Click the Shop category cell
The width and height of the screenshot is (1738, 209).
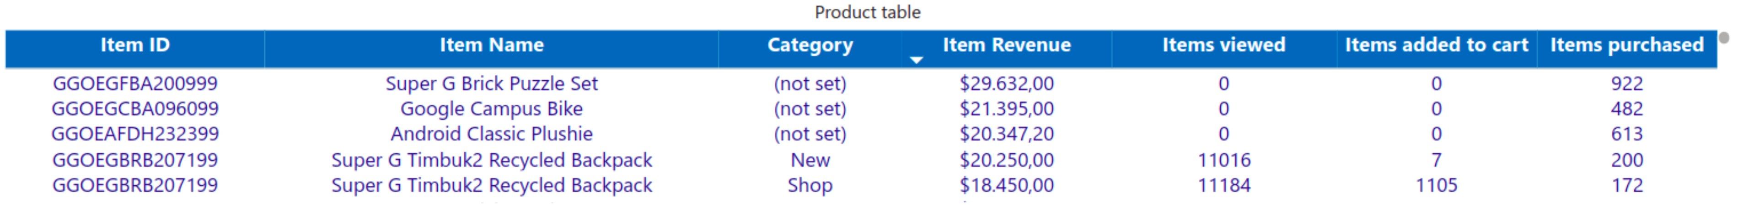coord(810,185)
